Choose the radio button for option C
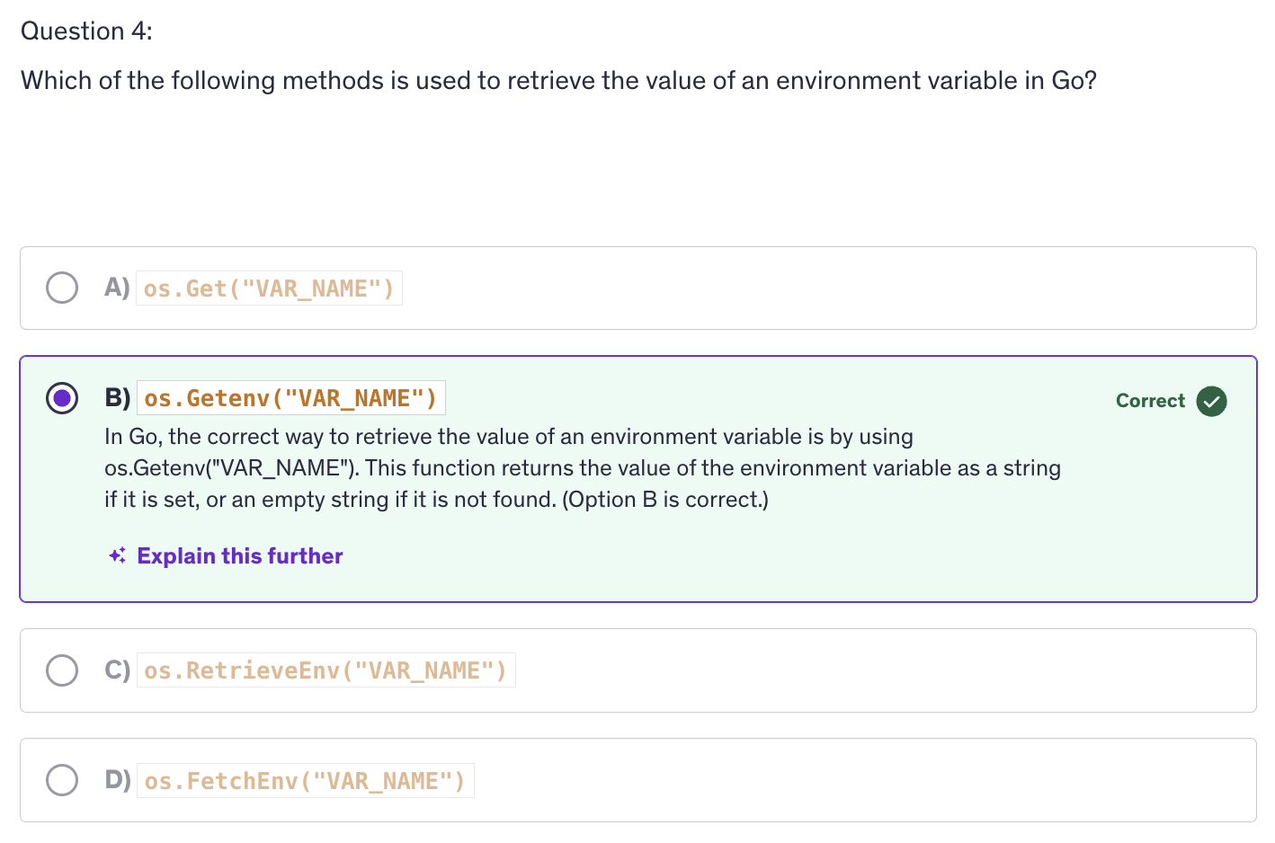 62,670
